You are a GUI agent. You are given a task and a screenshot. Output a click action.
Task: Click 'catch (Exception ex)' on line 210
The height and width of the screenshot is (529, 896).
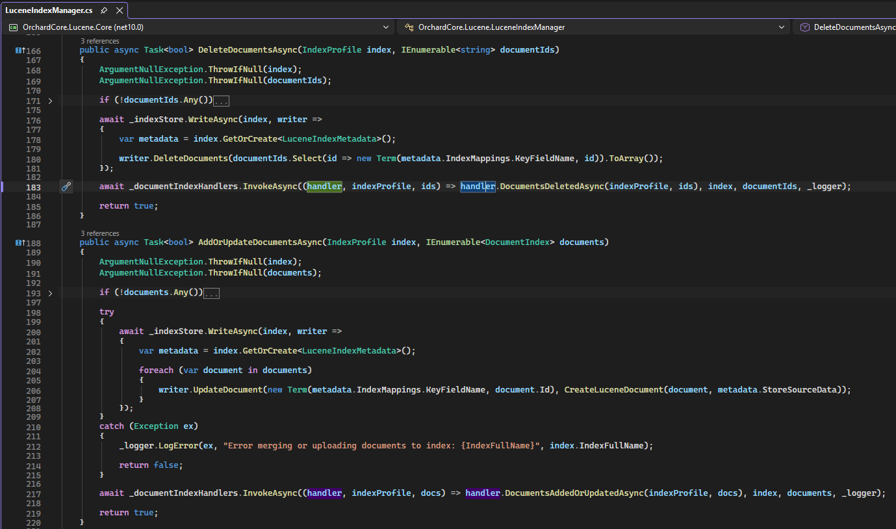(x=149, y=426)
